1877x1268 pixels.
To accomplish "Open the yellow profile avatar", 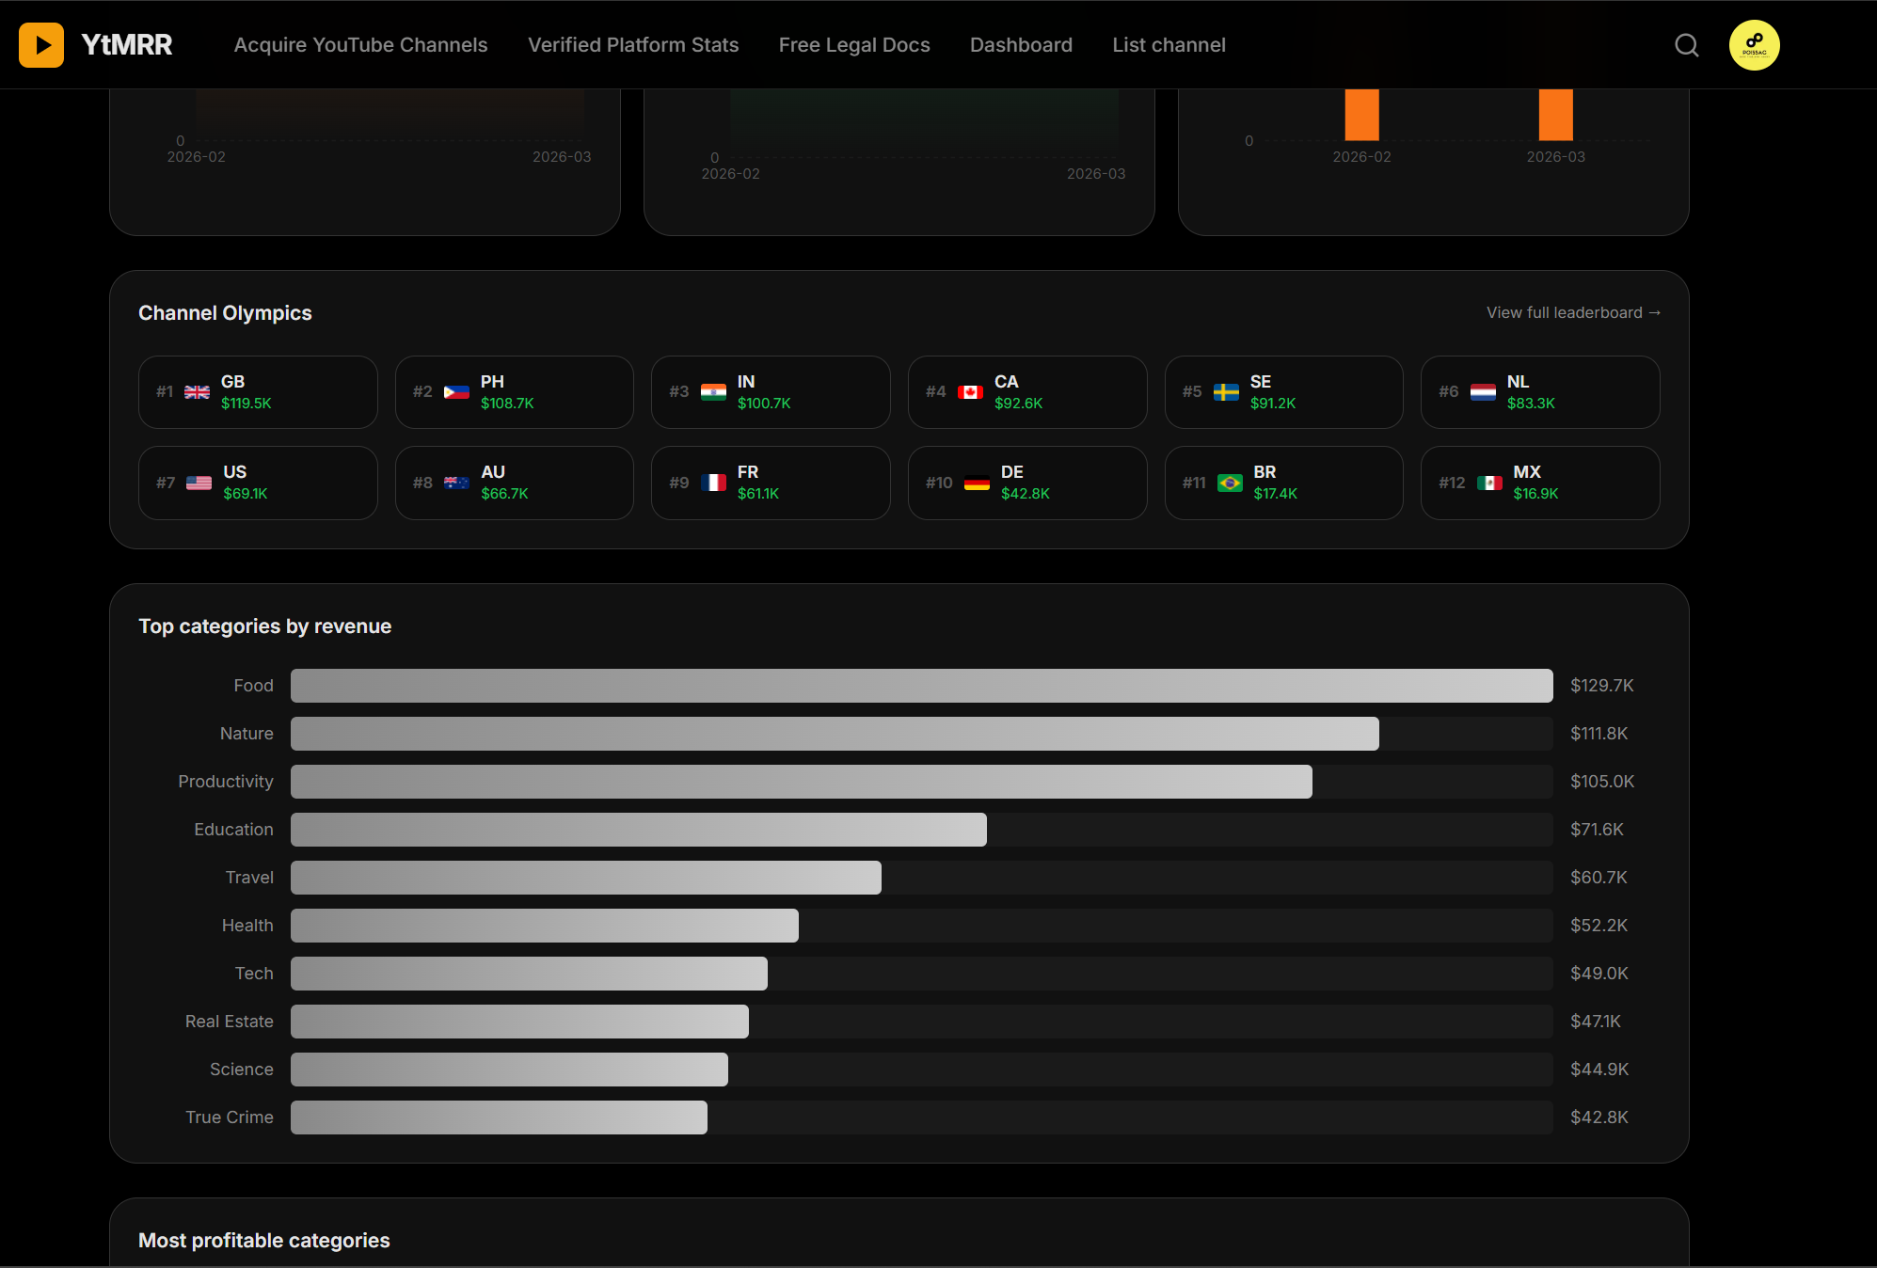I will (1754, 45).
